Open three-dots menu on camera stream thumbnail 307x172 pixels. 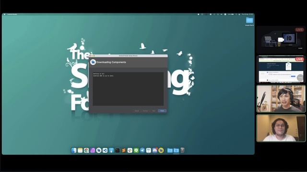point(300,48)
